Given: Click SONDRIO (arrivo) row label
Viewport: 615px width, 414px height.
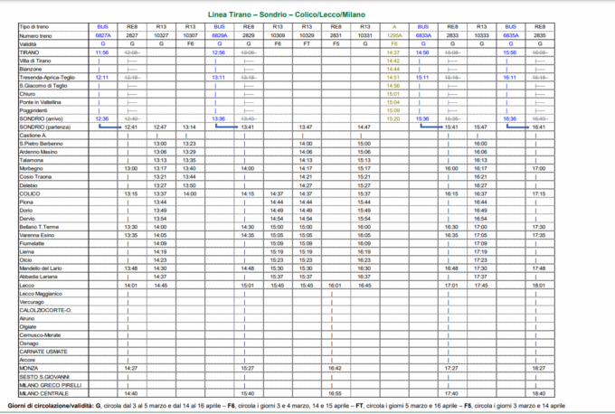Looking at the screenshot, I should (x=41, y=118).
